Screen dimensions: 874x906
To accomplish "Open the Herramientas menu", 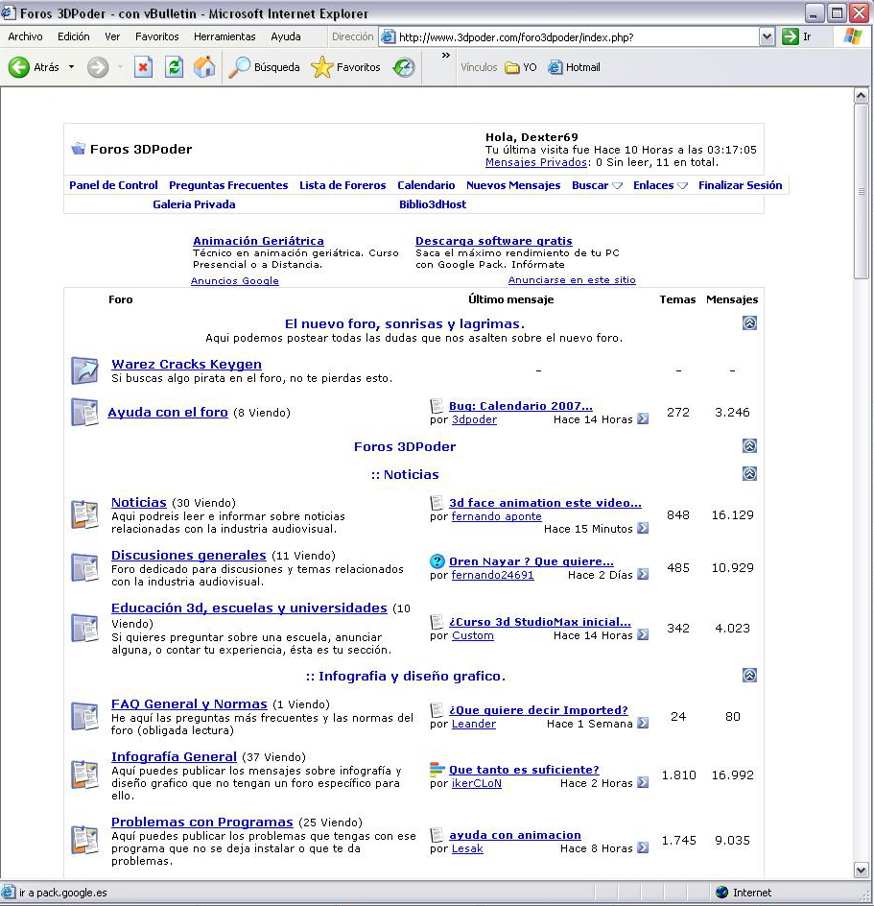I will (224, 36).
